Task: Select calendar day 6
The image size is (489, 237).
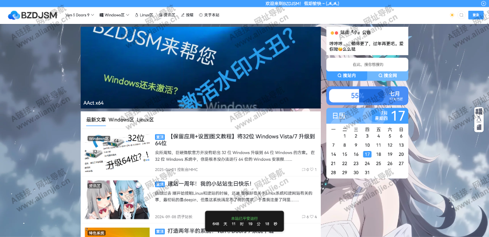Action: coord(401,136)
